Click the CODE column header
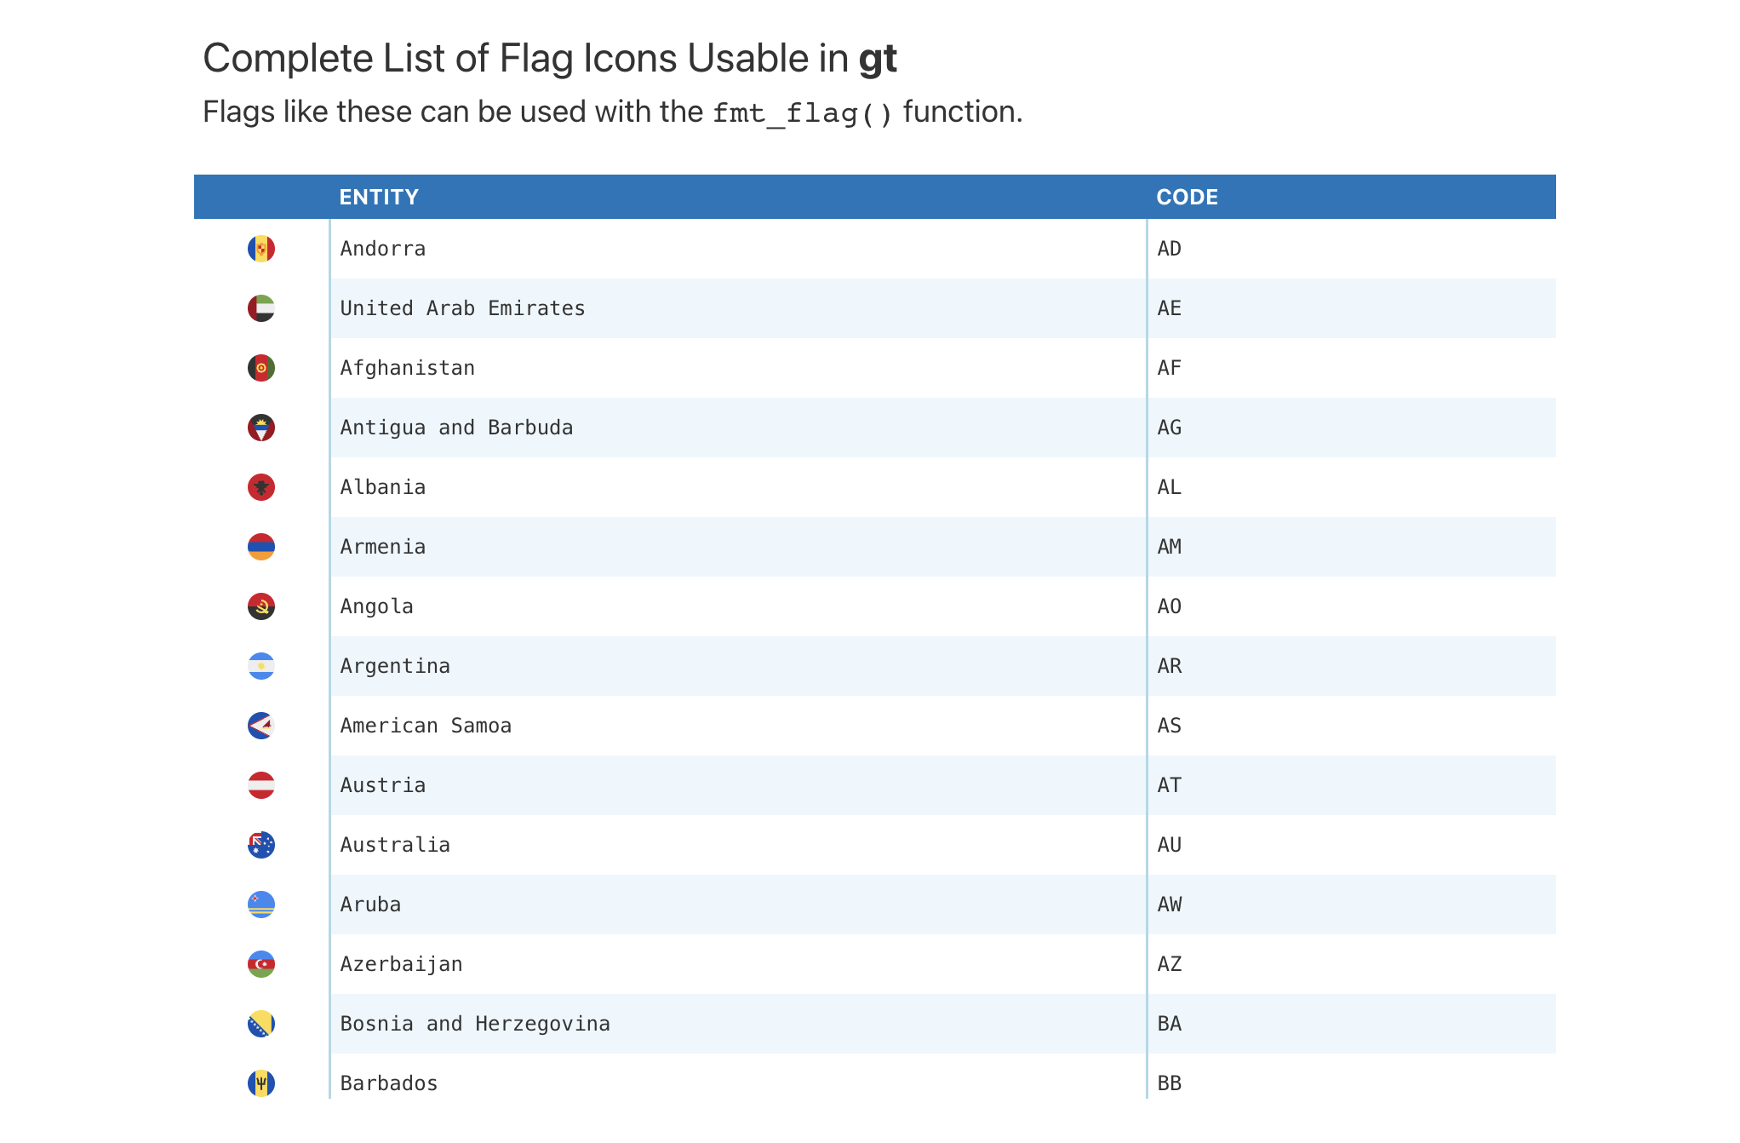This screenshot has width=1740, height=1143. (1187, 198)
